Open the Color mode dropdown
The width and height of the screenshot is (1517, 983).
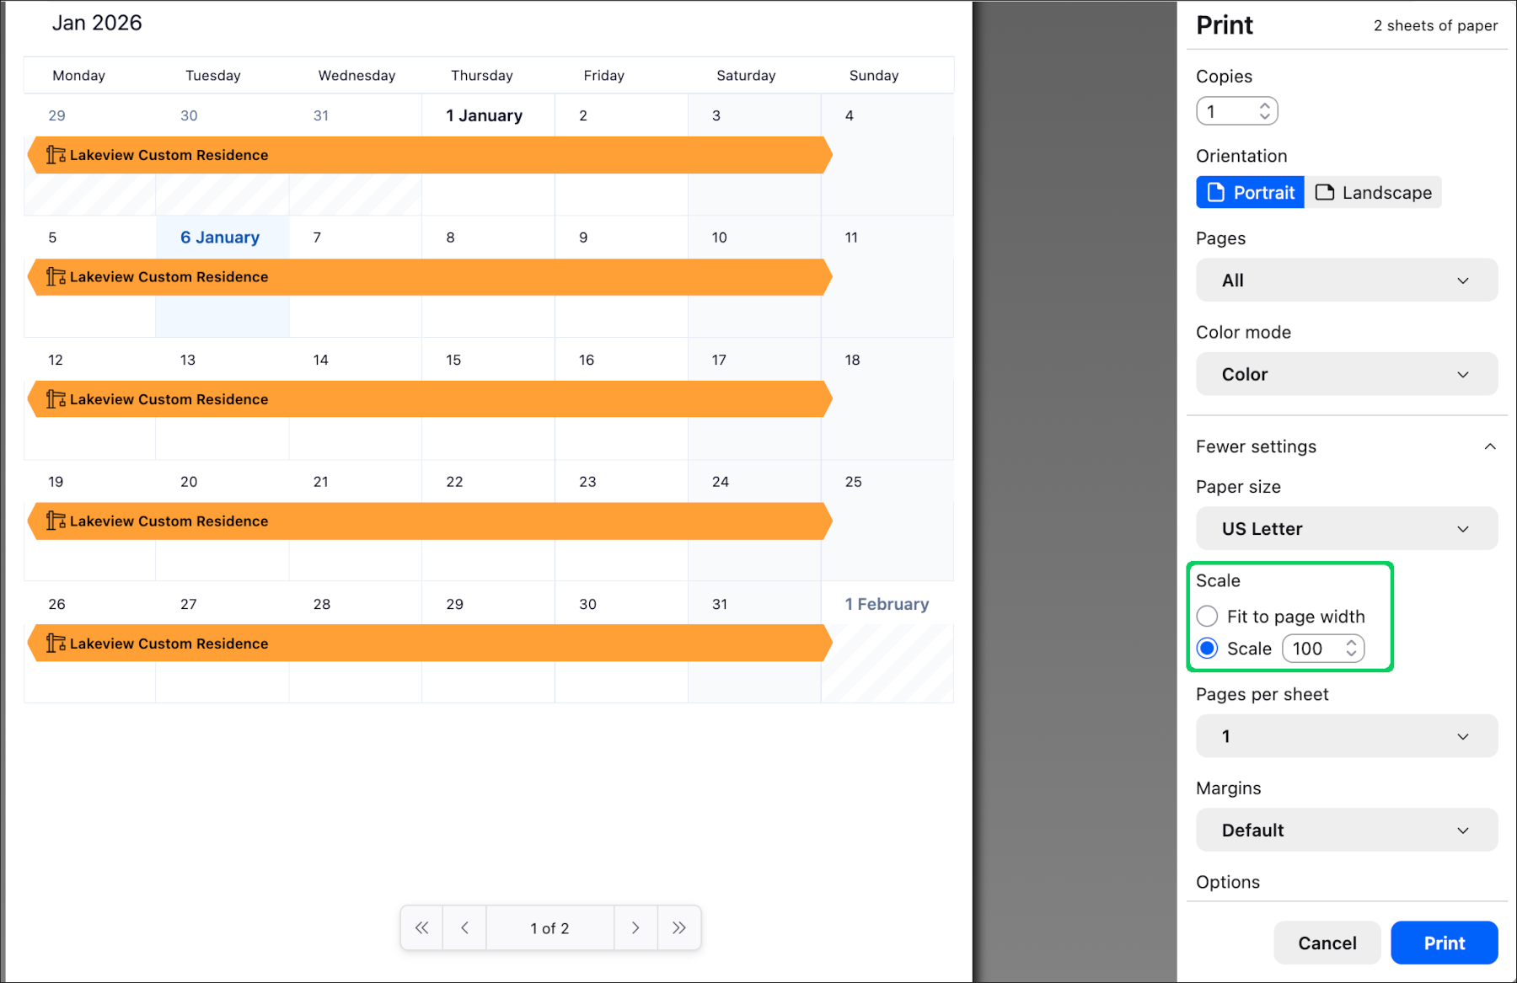point(1346,375)
